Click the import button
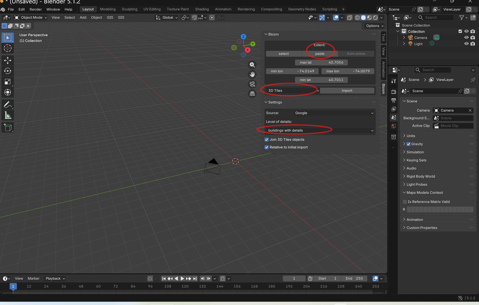This screenshot has height=305, width=479. click(x=347, y=91)
